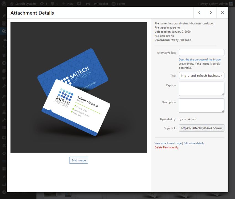235x199 pixels.
Task: Click the Title field with img-brand-refresh-business text
Action: 202,76
